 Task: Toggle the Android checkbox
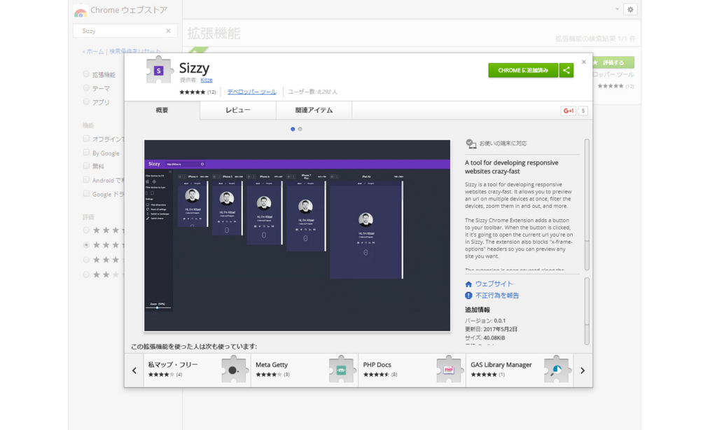(x=86, y=180)
